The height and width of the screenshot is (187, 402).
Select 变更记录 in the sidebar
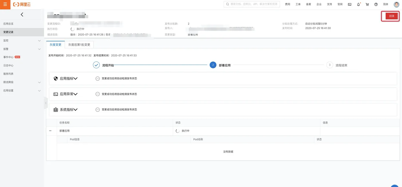tap(22, 32)
